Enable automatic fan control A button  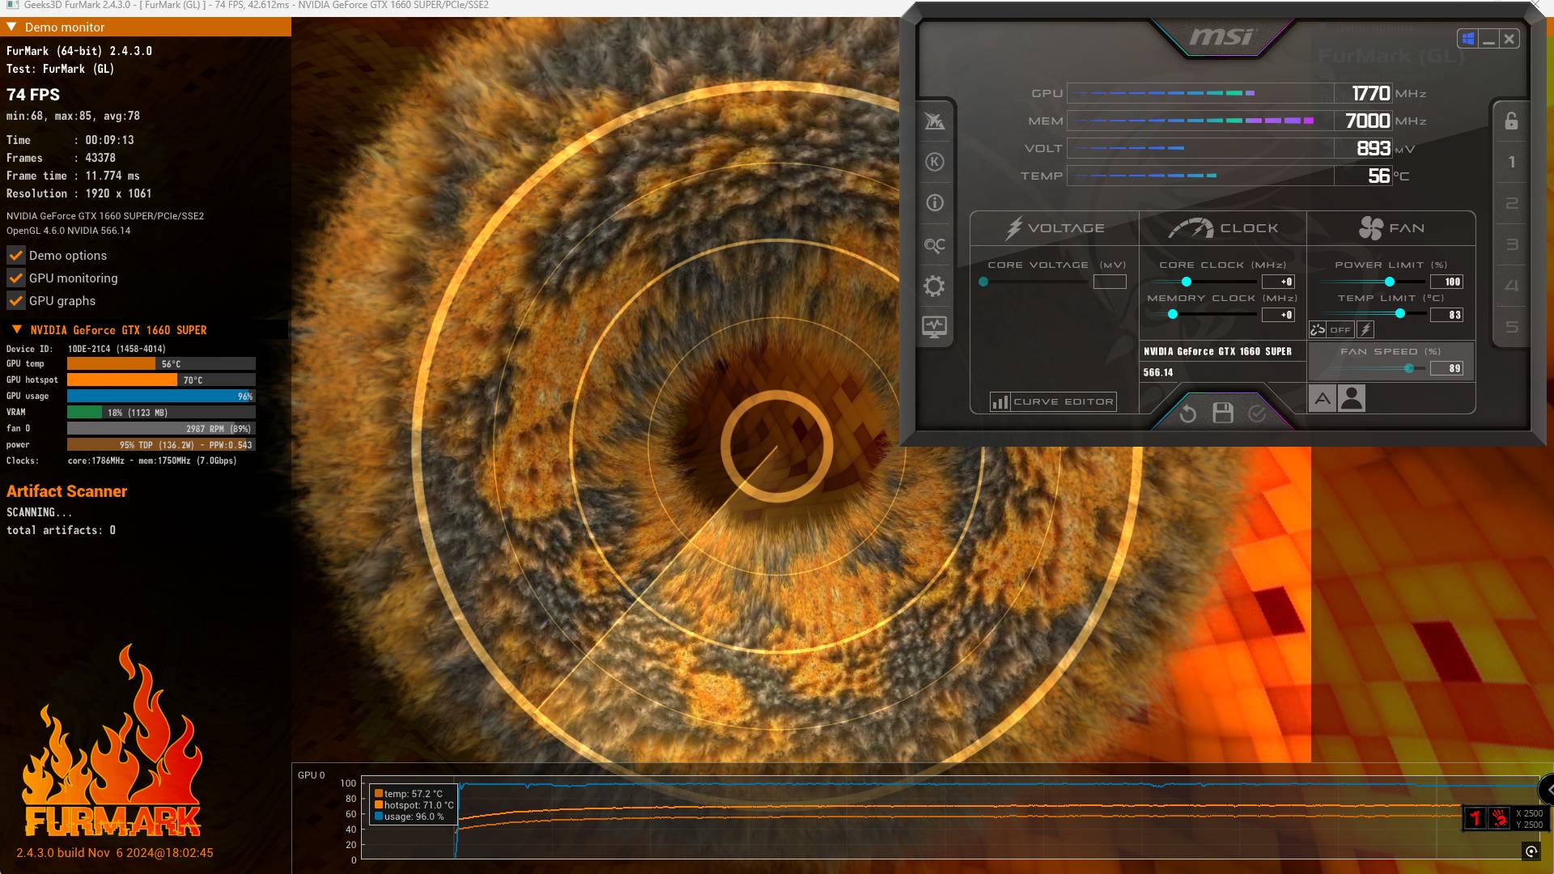tap(1323, 398)
